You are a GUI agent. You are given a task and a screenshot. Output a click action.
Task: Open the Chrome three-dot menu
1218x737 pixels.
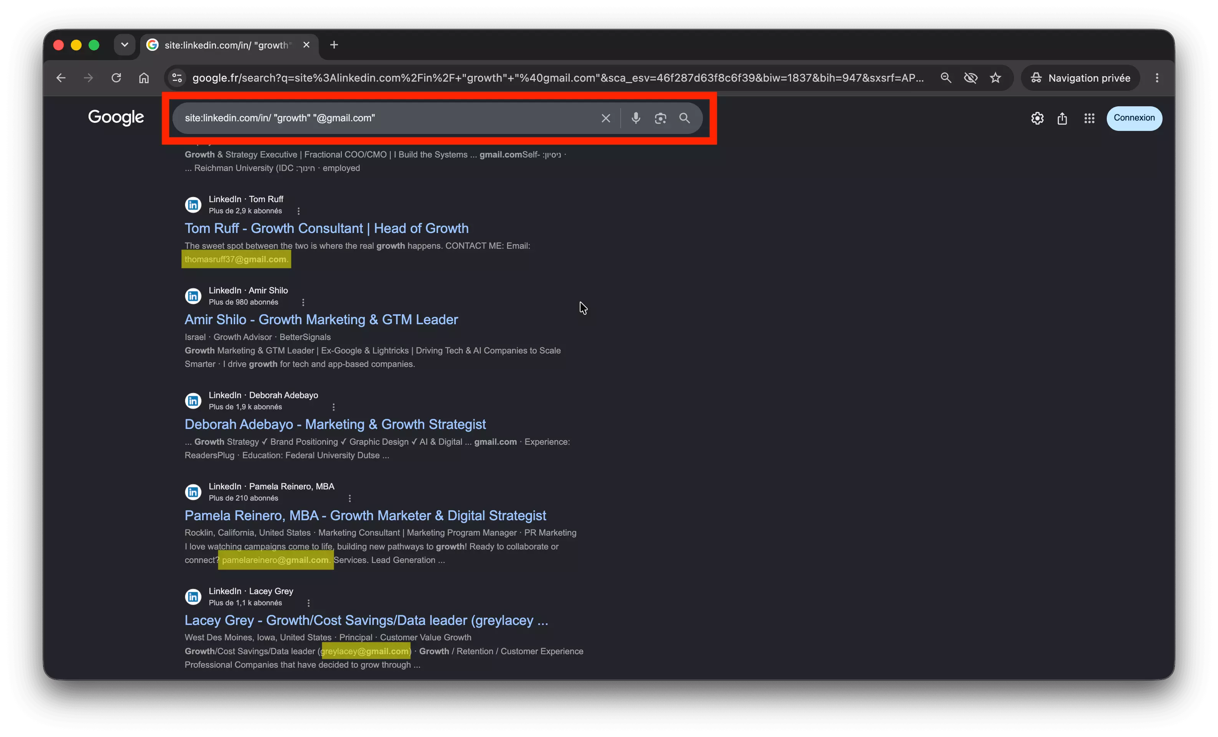tap(1157, 78)
